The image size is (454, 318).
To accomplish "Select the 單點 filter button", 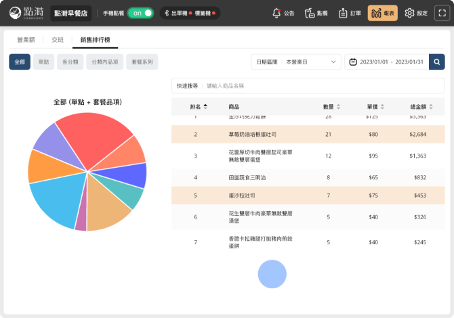I will [44, 62].
